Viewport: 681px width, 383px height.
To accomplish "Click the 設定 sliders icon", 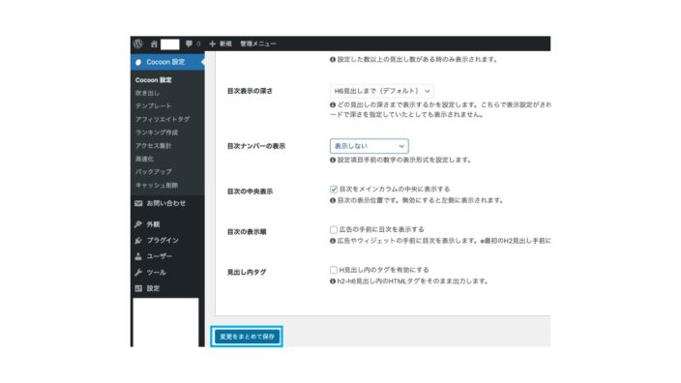I will (138, 288).
